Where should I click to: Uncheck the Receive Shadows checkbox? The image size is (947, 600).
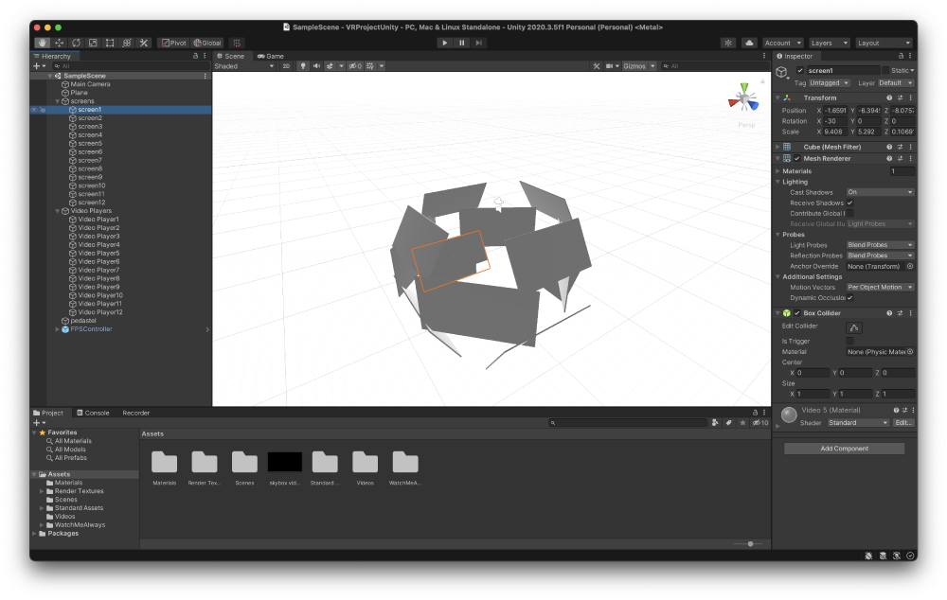click(849, 203)
